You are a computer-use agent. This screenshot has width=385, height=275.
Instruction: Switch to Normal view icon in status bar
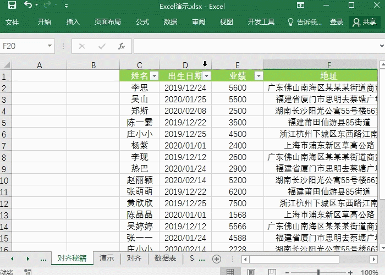tap(230, 272)
